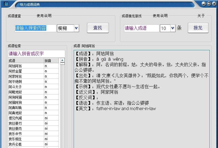218x148 pixels.
Task: Click the 【近义词】 阿家阿翁 line
Action: [x=96, y=92]
